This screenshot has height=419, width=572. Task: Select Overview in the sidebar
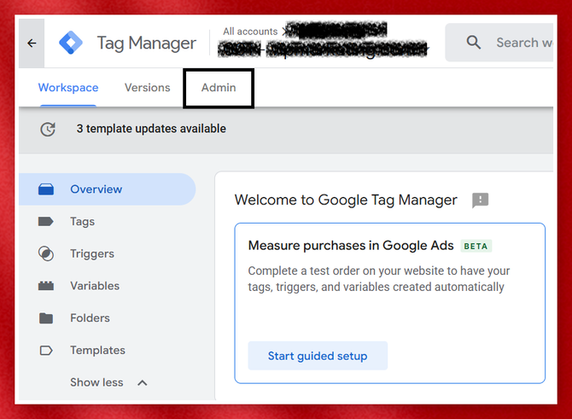[108, 189]
